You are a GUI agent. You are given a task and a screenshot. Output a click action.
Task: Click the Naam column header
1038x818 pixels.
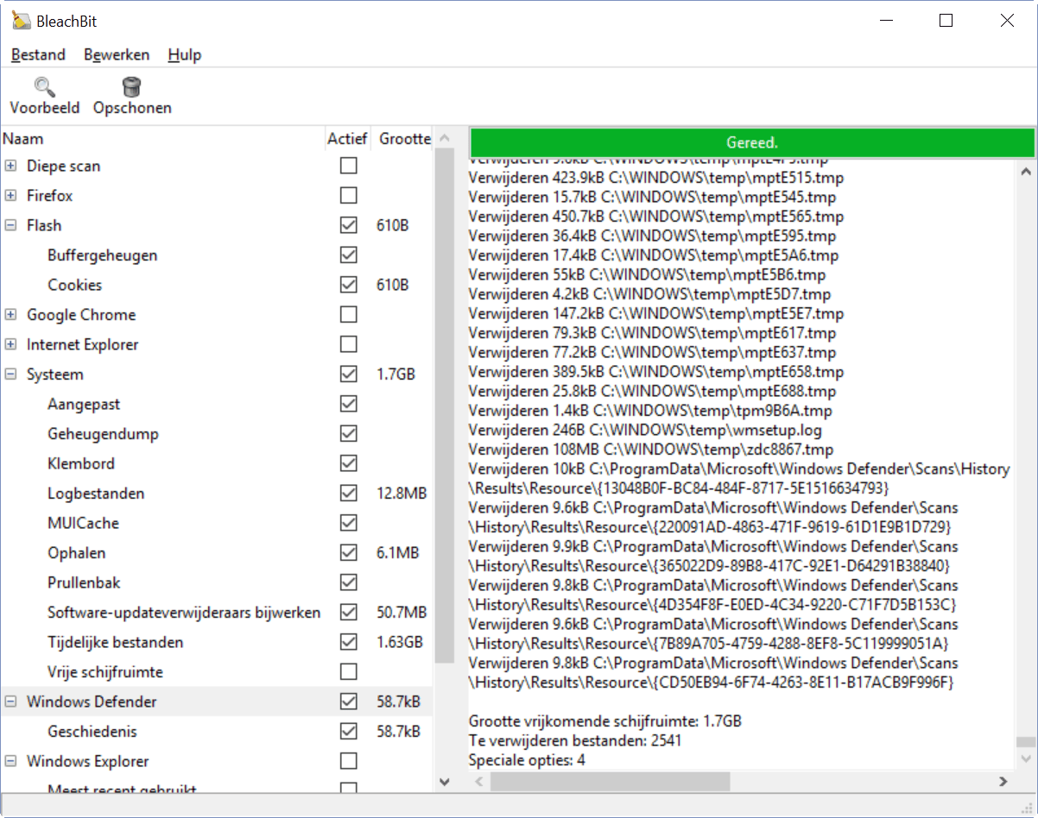[161, 138]
